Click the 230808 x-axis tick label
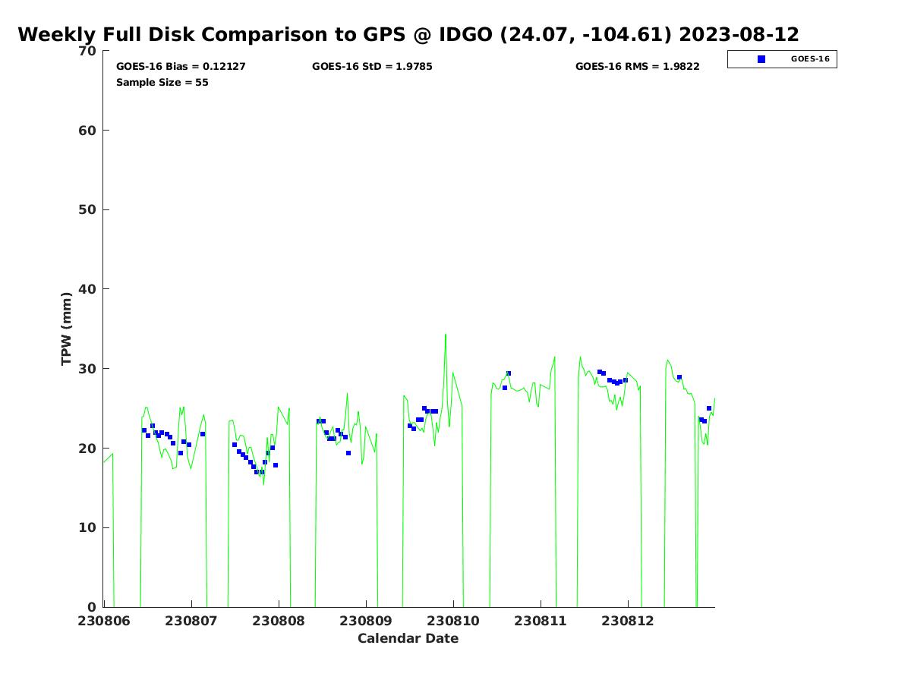Image resolution: width=911 pixels, height=683 pixels. point(279,621)
